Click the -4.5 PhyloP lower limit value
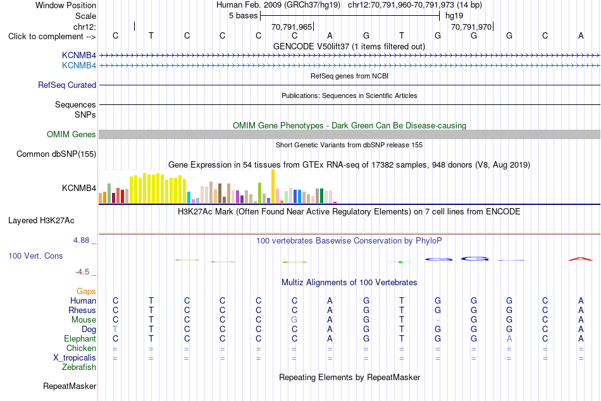 (x=82, y=272)
